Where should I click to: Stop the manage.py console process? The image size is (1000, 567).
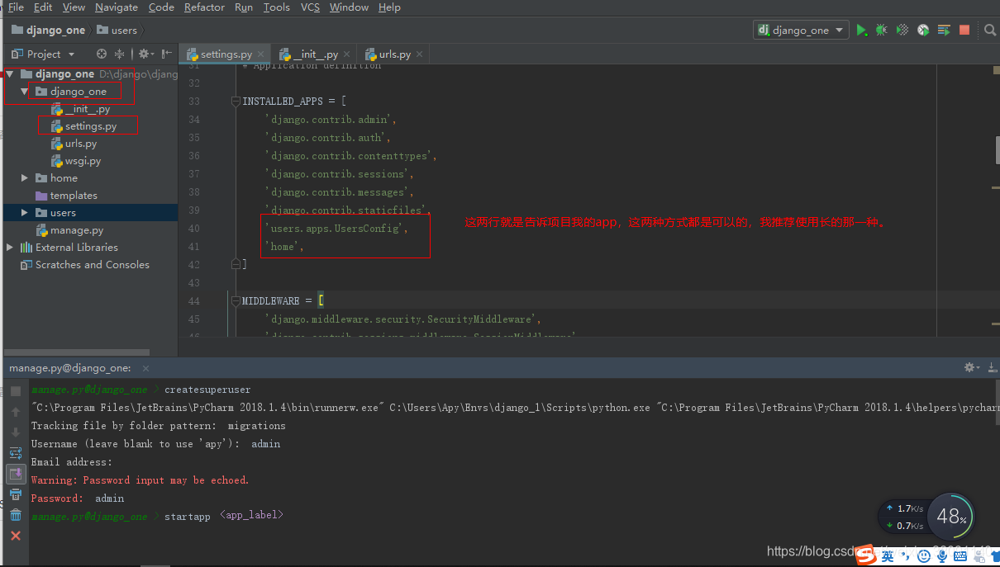16,391
